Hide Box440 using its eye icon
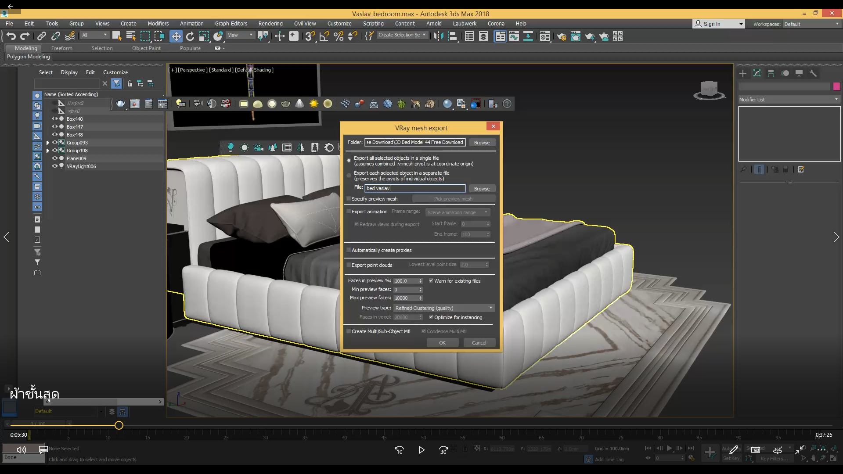Viewport: 843px width, 474px height. [55, 119]
